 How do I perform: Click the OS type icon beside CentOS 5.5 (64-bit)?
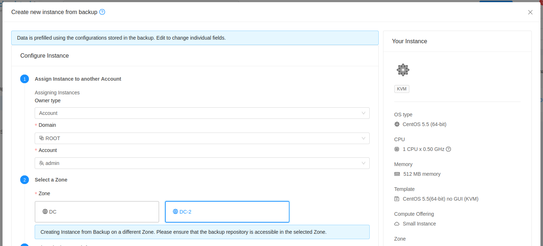(x=397, y=124)
